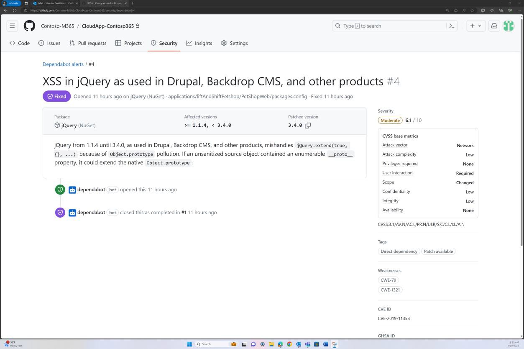
Task: Click the dependabot bot avatar on the opened event
Action: click(72, 190)
